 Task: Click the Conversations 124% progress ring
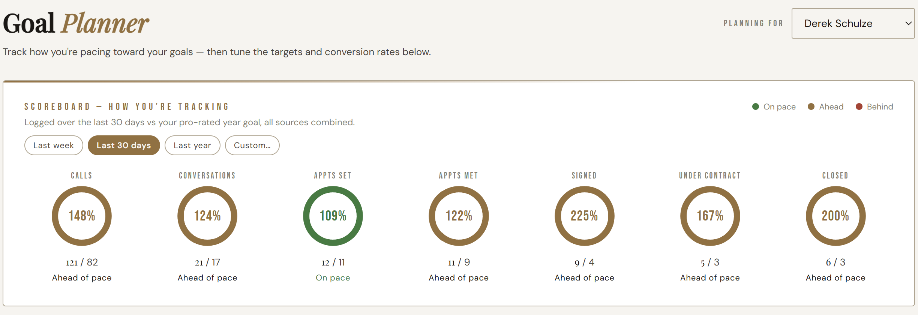pyautogui.click(x=207, y=216)
